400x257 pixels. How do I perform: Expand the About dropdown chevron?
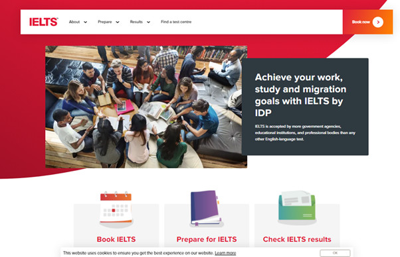click(x=86, y=22)
